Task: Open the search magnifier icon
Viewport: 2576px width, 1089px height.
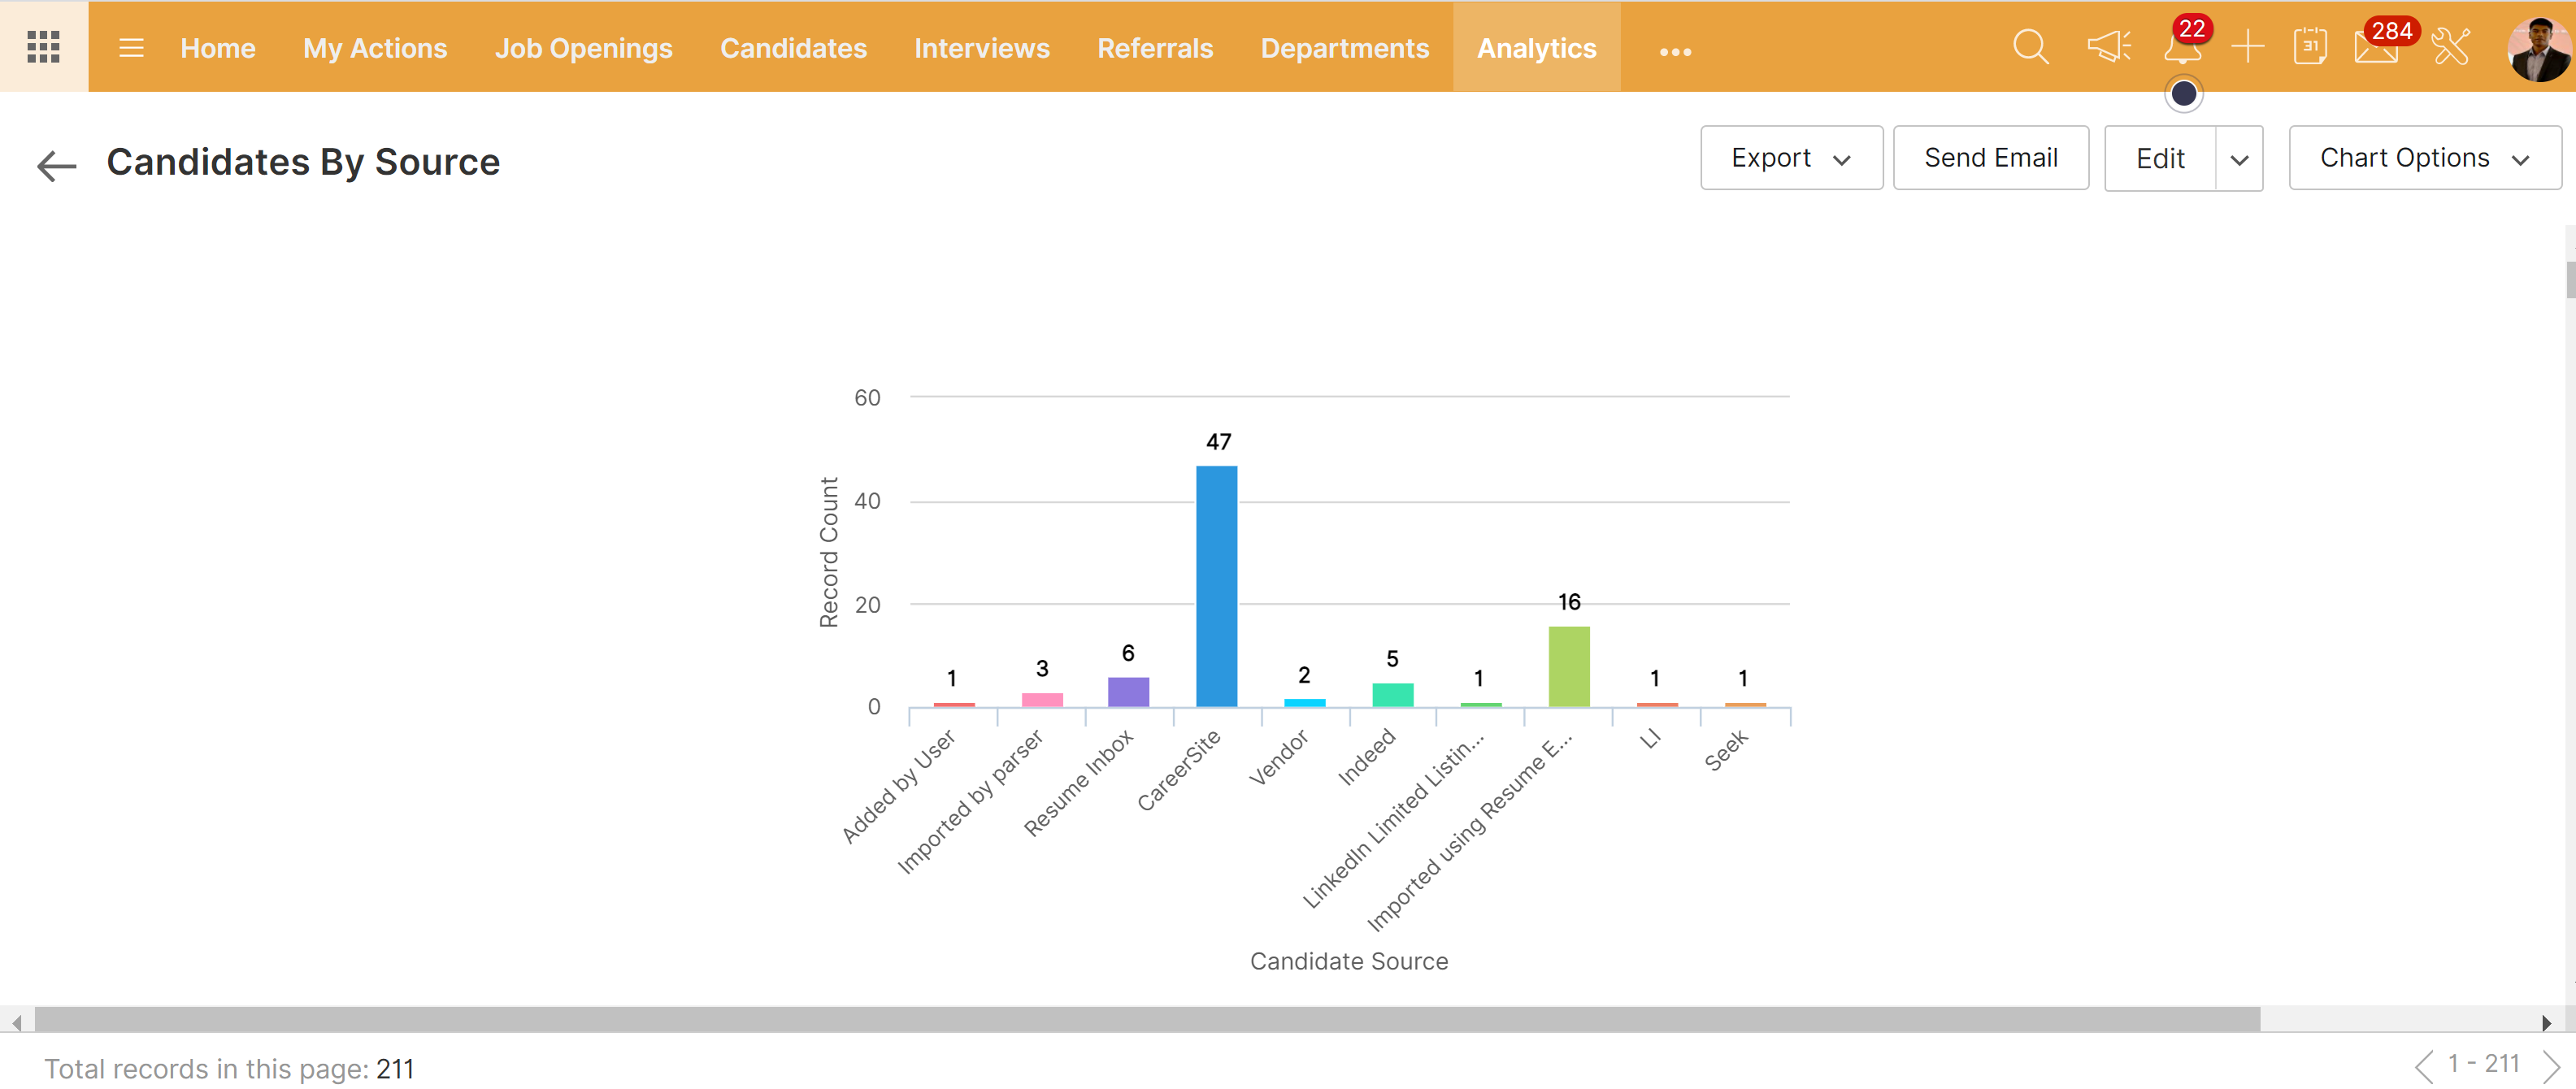Action: [x=2030, y=47]
